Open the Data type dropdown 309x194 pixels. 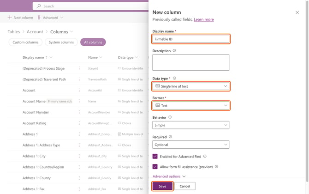(x=191, y=86)
